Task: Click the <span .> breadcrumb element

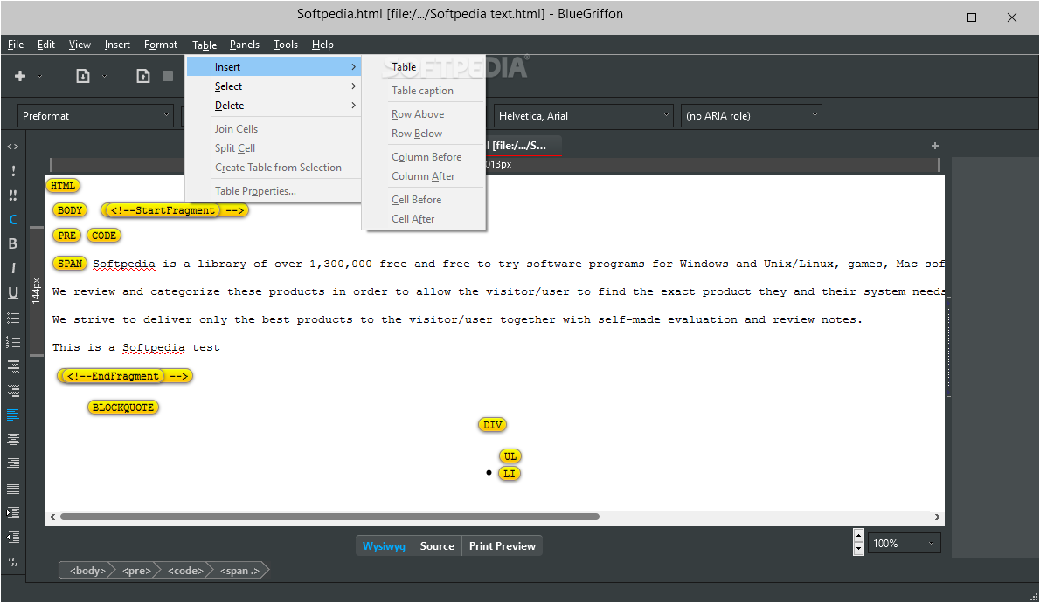Action: click(239, 571)
